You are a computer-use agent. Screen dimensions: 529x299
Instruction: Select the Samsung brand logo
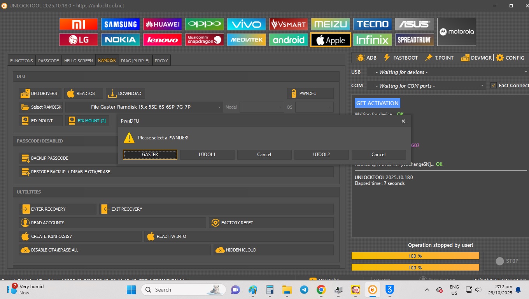click(x=120, y=24)
